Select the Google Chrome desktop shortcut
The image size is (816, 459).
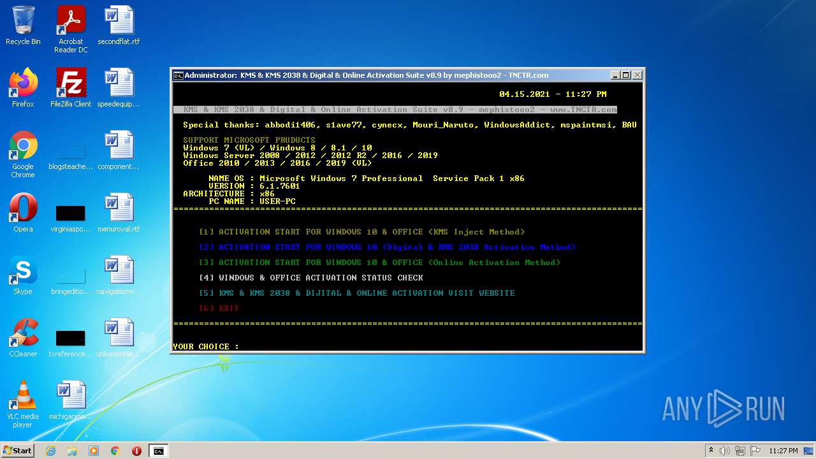(23, 155)
